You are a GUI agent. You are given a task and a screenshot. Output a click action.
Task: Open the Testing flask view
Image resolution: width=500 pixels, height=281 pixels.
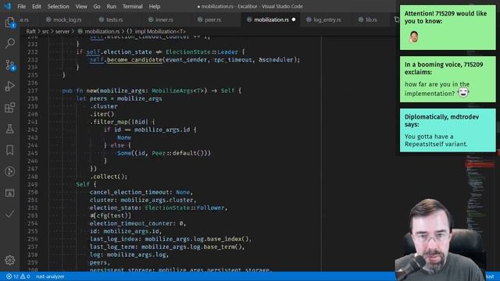coord(10,129)
